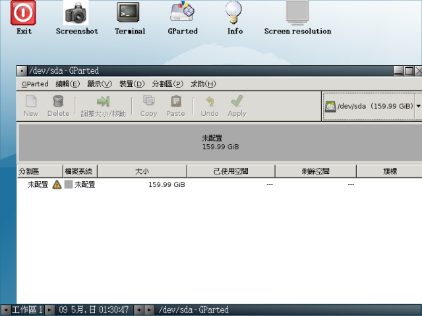Maximize the GParted window
This screenshot has height=316, width=422.
coord(409,71)
